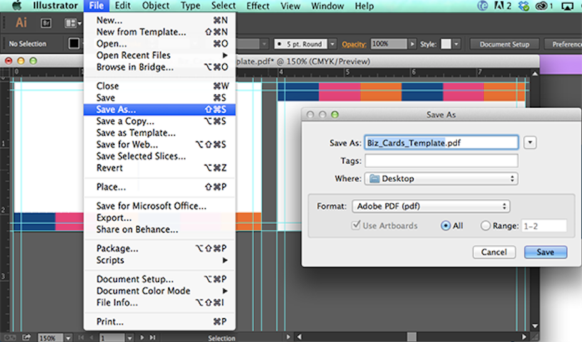Choose Save a Copy from File menu
This screenshot has width=582, height=342.
[125, 121]
